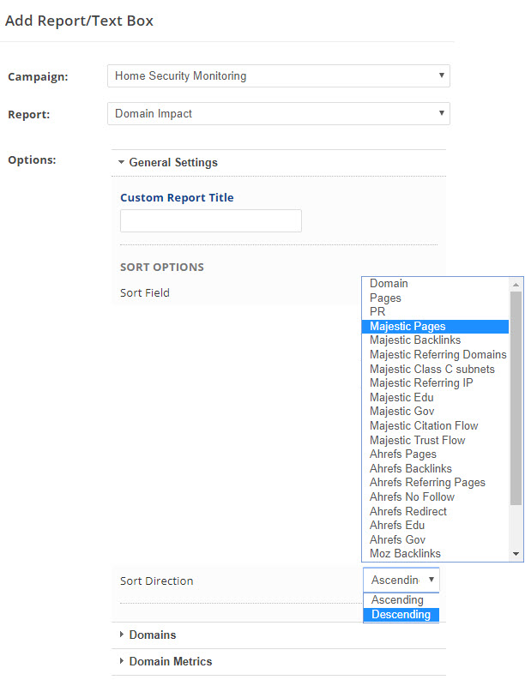Image resolution: width=525 pixels, height=680 pixels.
Task: Choose Descending sort direction
Action: pos(401,615)
